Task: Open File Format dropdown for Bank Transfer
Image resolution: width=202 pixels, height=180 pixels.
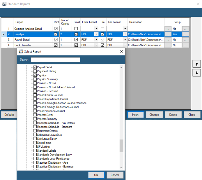Action: coord(125,45)
